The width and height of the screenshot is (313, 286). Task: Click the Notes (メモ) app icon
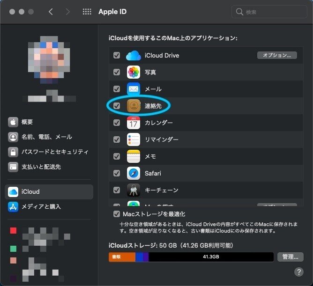[x=134, y=156]
